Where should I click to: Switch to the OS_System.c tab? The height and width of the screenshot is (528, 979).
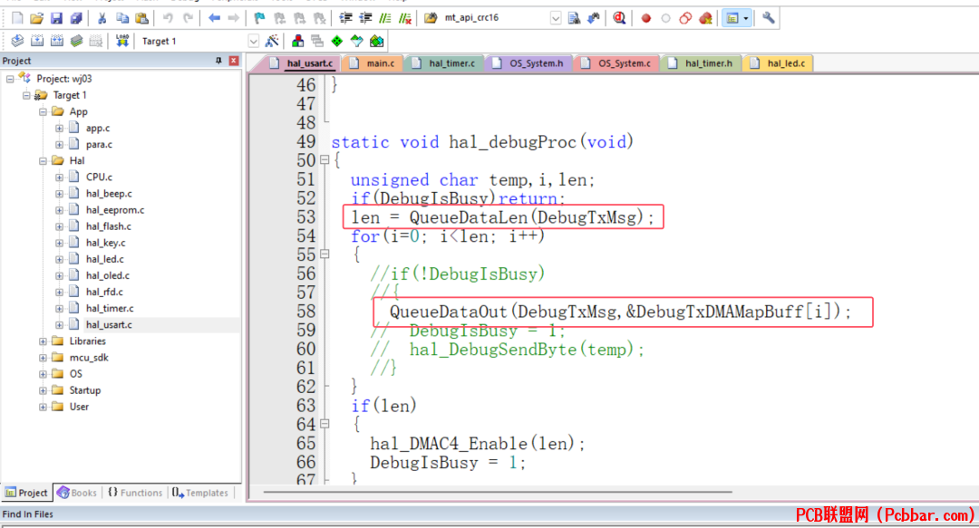click(x=617, y=63)
